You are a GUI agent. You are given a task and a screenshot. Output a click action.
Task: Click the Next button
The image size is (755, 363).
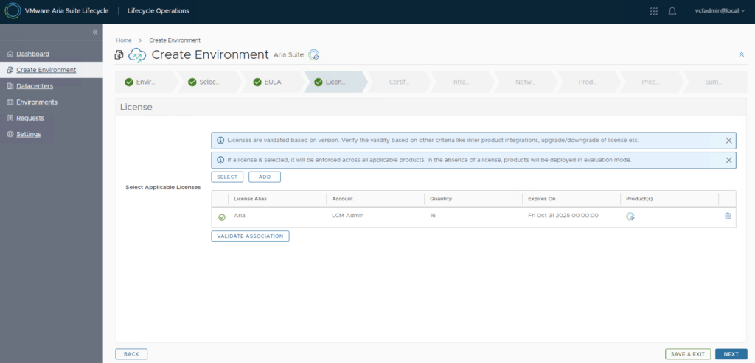point(731,354)
